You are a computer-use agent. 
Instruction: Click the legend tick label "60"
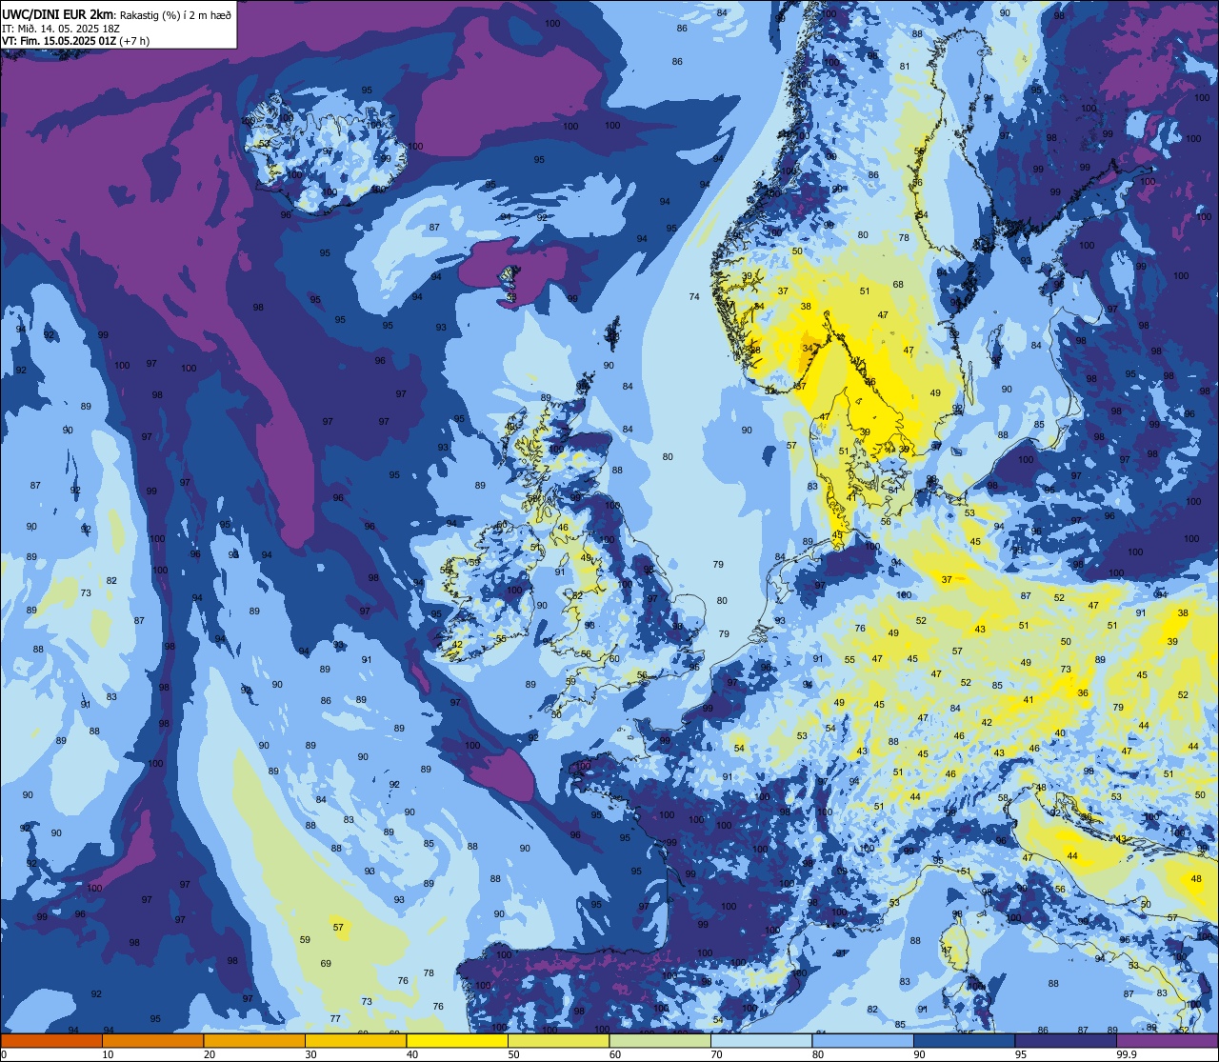(x=615, y=1054)
